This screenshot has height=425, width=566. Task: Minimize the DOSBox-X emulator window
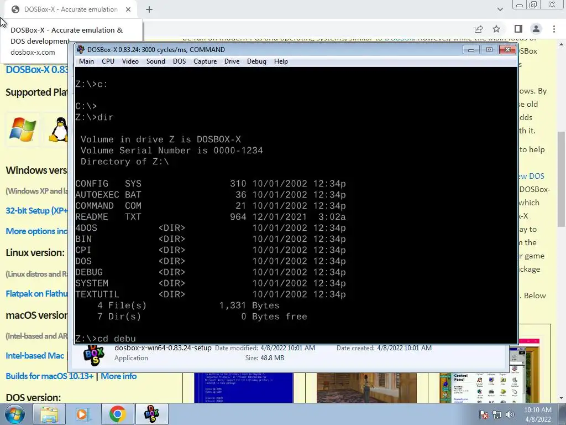[471, 49]
